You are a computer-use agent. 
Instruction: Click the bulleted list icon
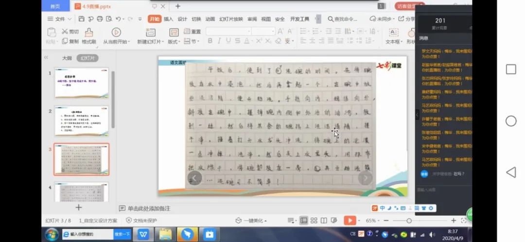click(304, 31)
